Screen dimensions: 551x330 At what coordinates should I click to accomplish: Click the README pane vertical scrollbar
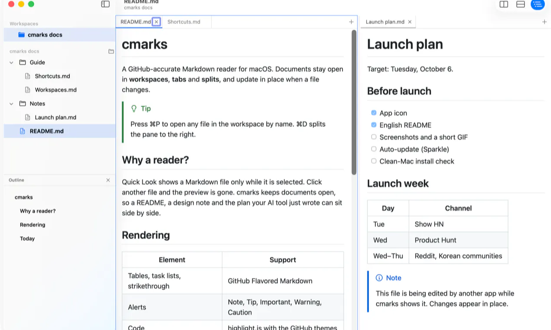[354, 102]
